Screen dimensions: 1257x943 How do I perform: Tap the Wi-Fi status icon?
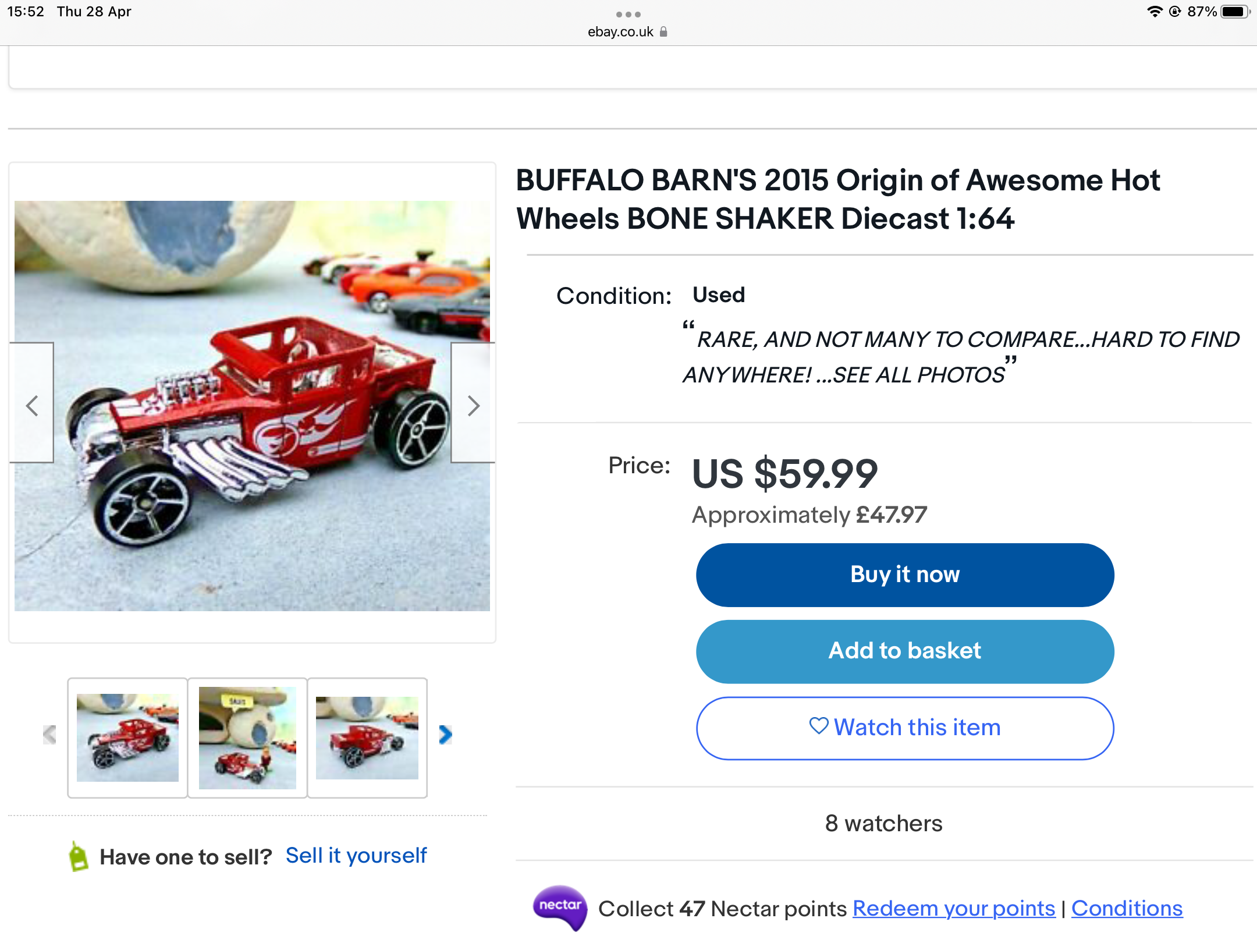click(1154, 12)
